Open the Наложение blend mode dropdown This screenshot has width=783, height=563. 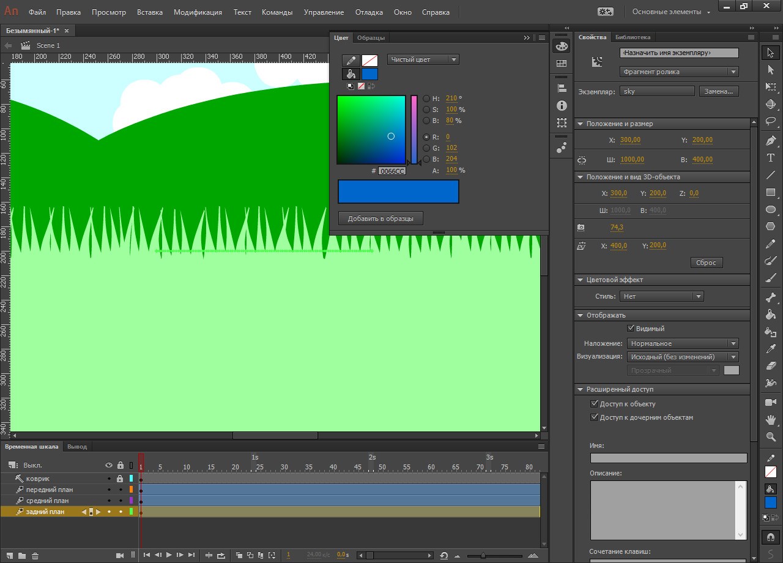point(683,343)
